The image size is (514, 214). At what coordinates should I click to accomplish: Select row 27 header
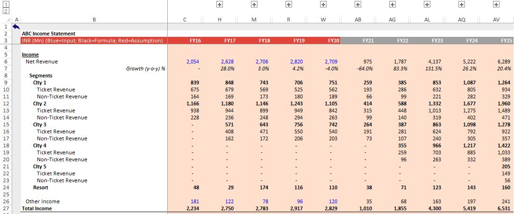coord(6,208)
